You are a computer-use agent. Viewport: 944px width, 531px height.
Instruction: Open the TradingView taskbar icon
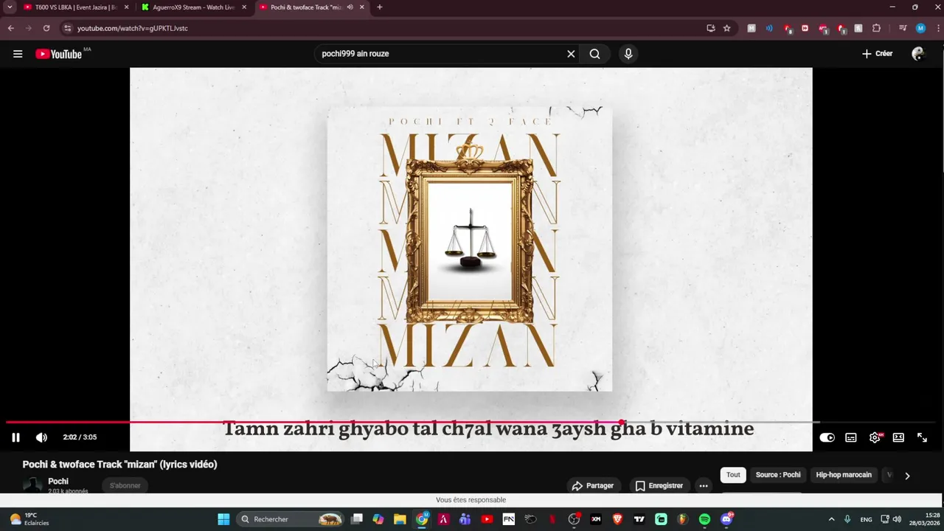coord(639,519)
